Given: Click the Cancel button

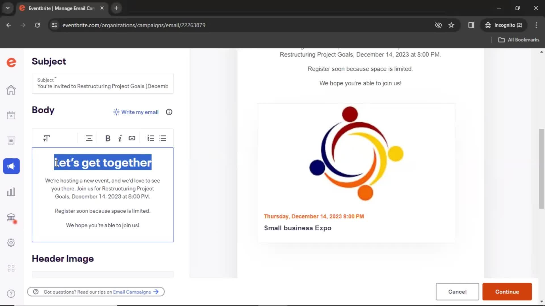Looking at the screenshot, I should [457, 292].
